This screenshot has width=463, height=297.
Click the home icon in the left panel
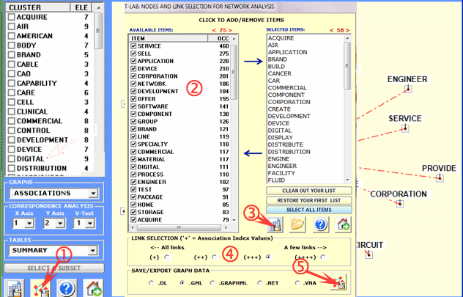(x=93, y=287)
